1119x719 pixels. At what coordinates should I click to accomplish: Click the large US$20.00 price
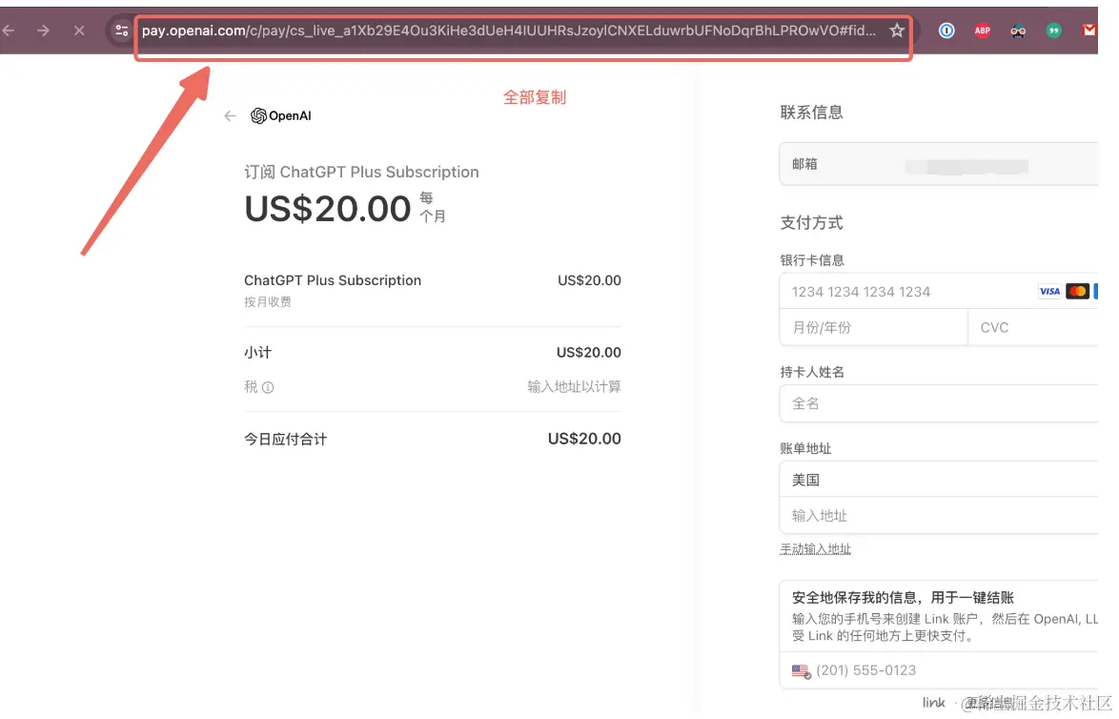328,209
